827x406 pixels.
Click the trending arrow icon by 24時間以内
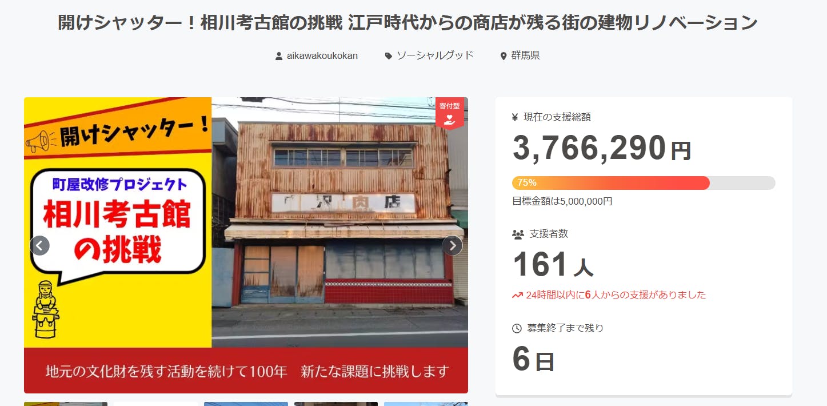(517, 296)
